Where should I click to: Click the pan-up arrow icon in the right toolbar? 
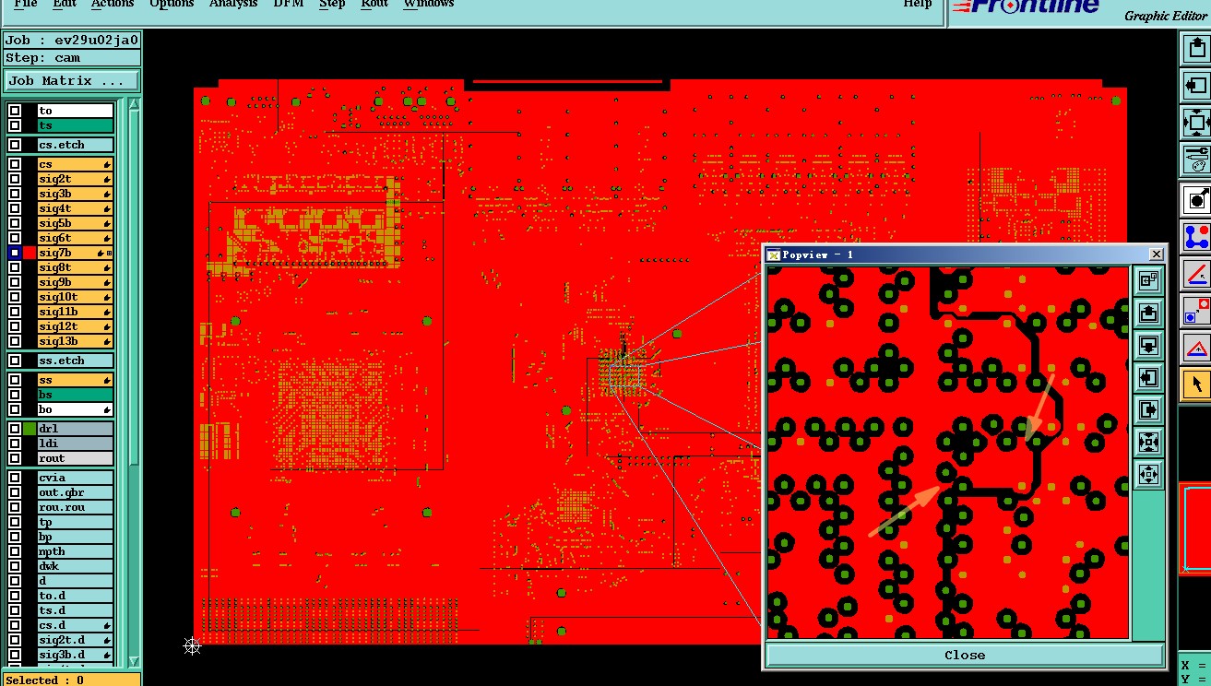[1195, 48]
